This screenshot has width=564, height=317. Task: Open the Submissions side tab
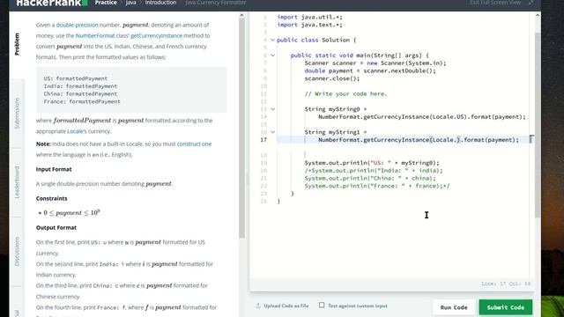17,114
